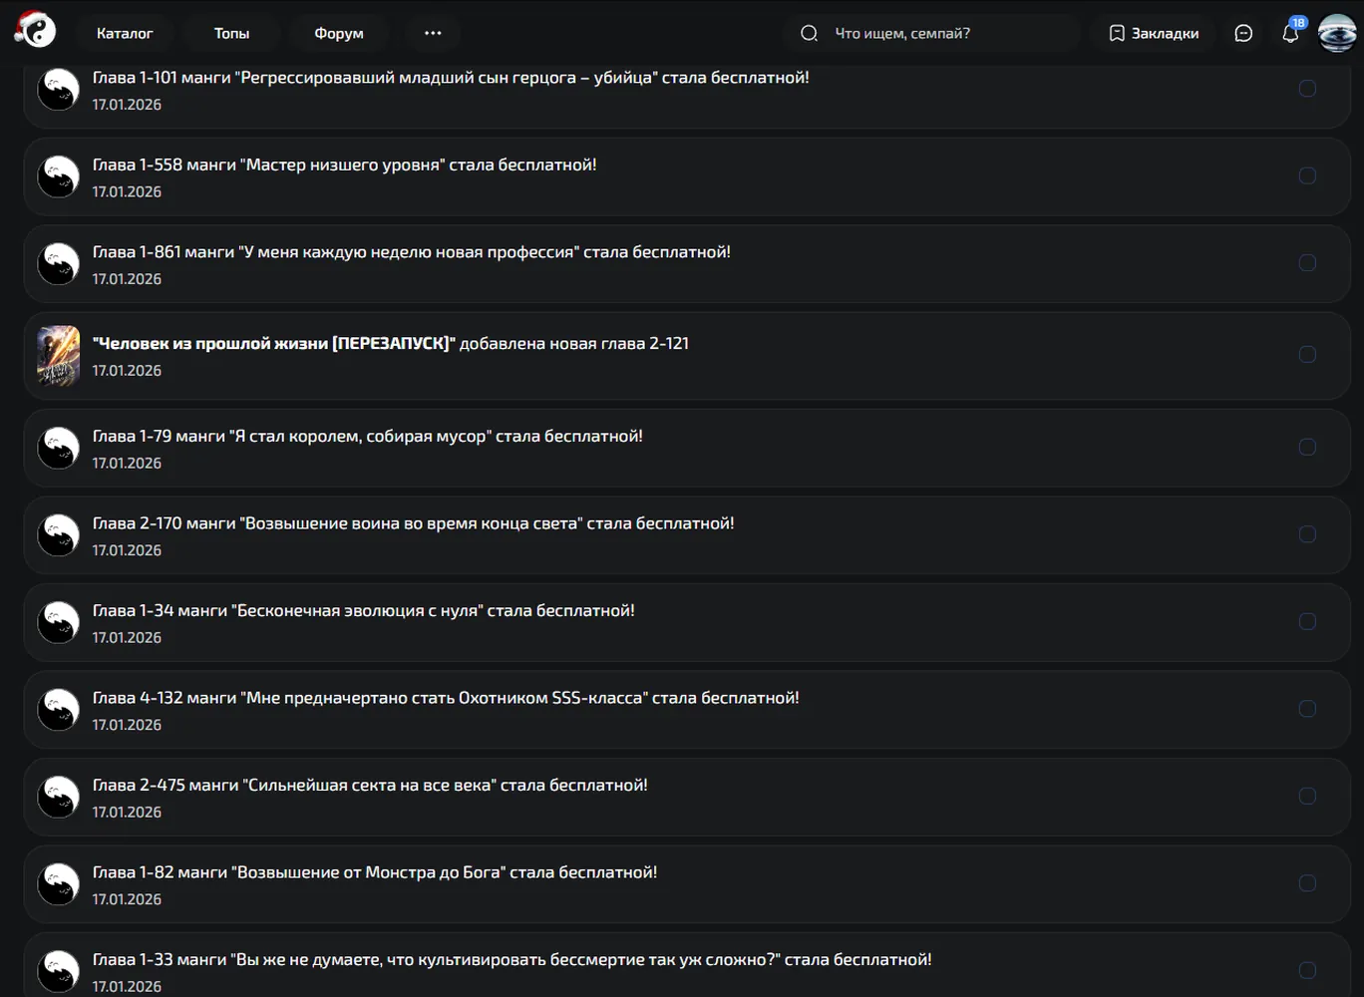The image size is (1364, 997).
Task: Open "Человек из прошлой жизни [ПЕРЕЗАПУСК]" title link
Action: coord(274,343)
